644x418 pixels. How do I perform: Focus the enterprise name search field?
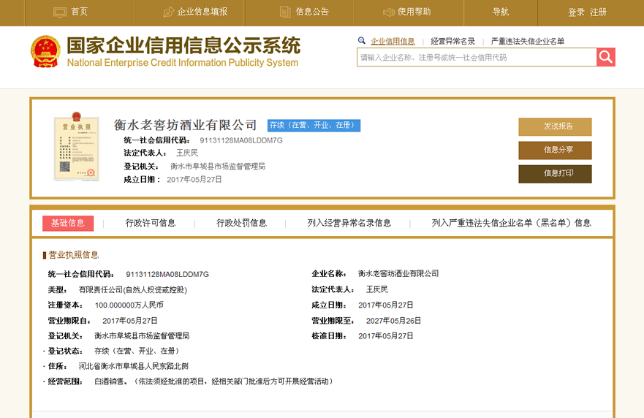click(x=477, y=58)
